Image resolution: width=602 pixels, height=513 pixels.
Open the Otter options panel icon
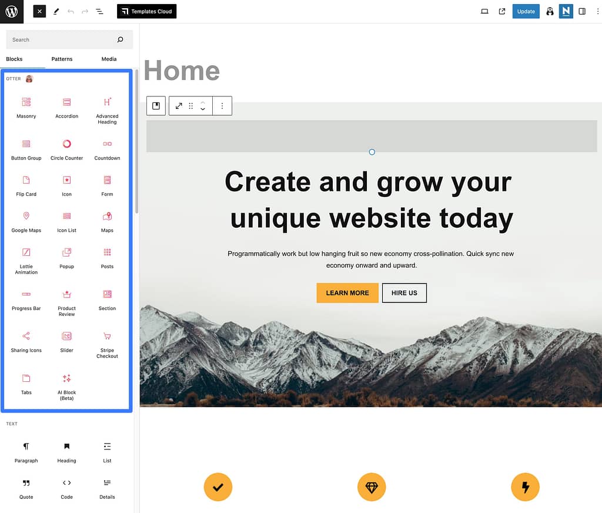pyautogui.click(x=550, y=12)
